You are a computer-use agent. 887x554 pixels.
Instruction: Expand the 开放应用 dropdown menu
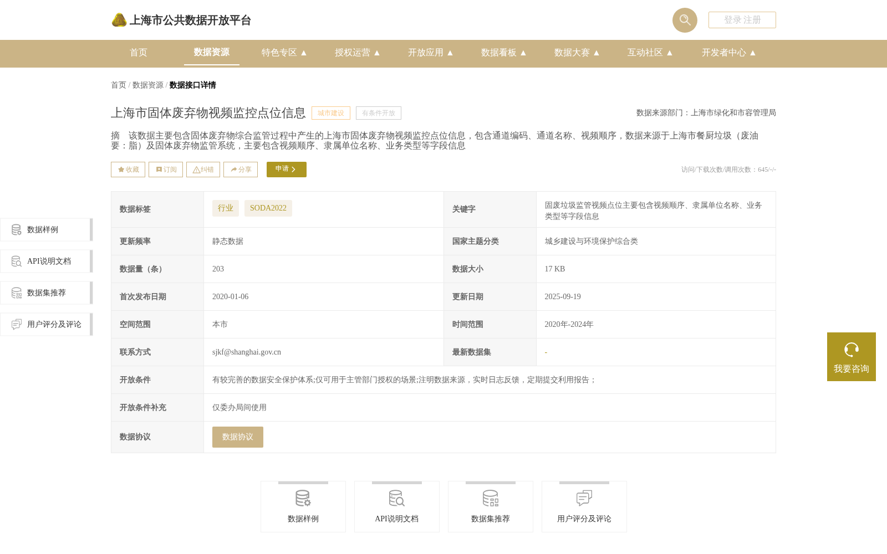tap(431, 53)
